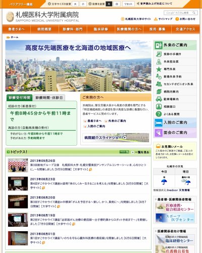
Task: Open the bed icon 入院のご案内
Action: pyautogui.click(x=159, y=122)
